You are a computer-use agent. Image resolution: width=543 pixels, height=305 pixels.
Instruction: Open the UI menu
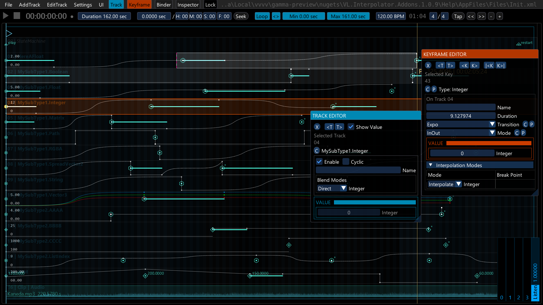coord(101,5)
